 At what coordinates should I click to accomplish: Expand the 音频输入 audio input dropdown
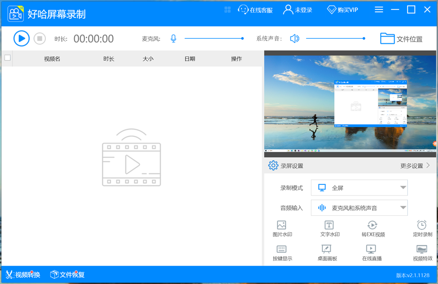pos(359,208)
